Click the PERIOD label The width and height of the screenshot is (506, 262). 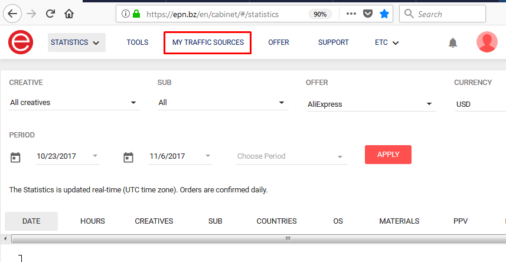22,135
